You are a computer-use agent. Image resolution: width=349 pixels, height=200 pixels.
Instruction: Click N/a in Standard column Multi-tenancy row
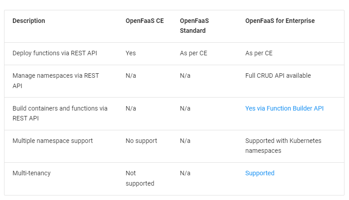pyautogui.click(x=185, y=173)
